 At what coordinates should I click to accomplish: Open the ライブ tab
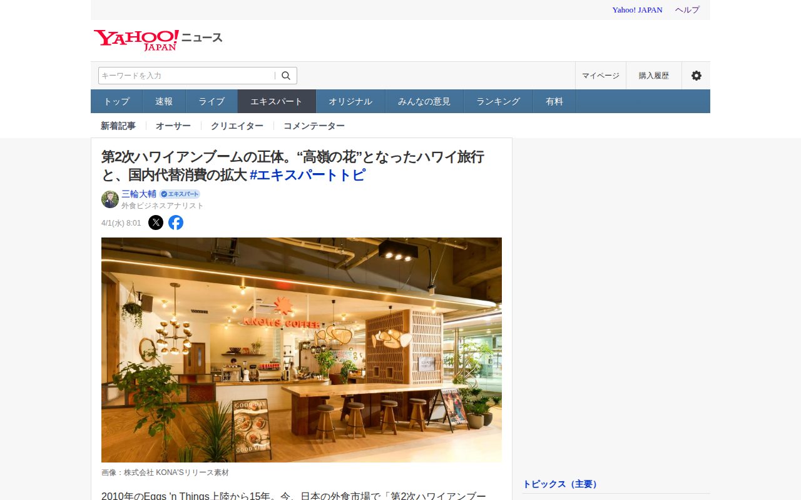[x=212, y=101]
